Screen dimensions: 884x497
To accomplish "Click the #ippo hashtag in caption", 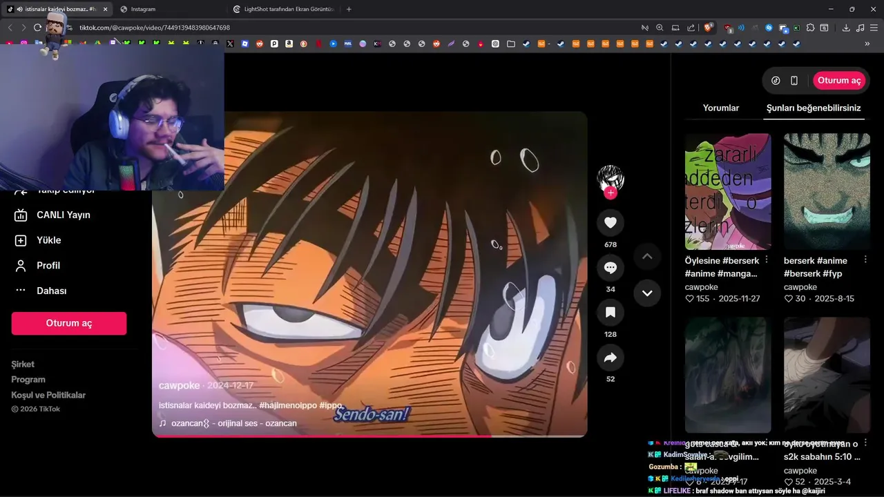I will click(x=331, y=405).
